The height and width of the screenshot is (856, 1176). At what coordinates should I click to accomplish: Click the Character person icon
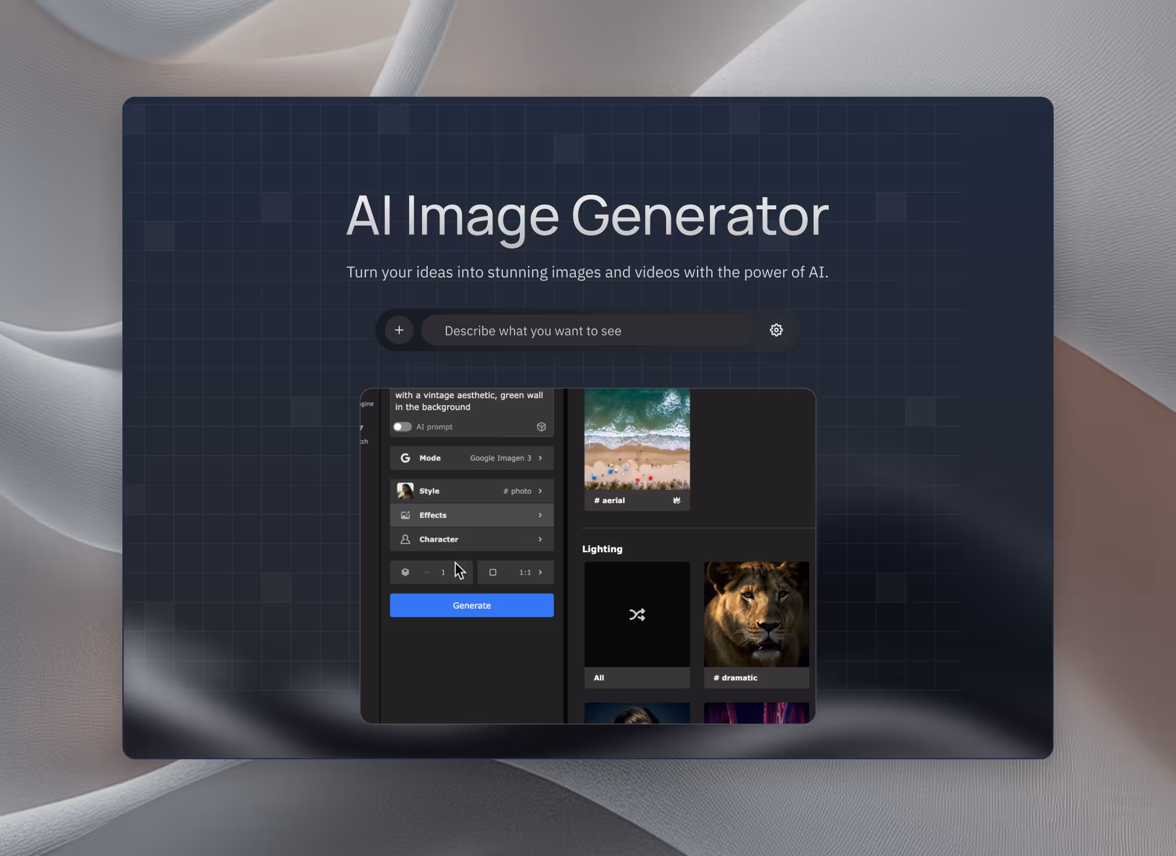[x=406, y=539]
